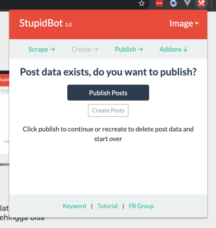Click the 'Post data exists' heading

(108, 72)
